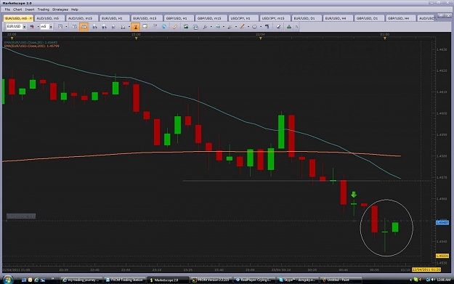The image size is (454, 284).
Task: Open the EUR/USD symbol dropdown arrow
Action: [24, 27]
